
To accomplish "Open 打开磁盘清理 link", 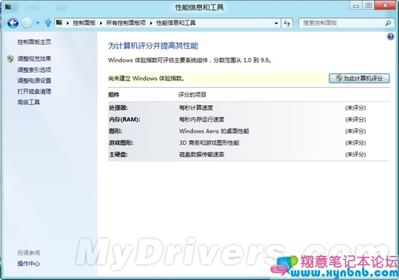I will tap(34, 91).
